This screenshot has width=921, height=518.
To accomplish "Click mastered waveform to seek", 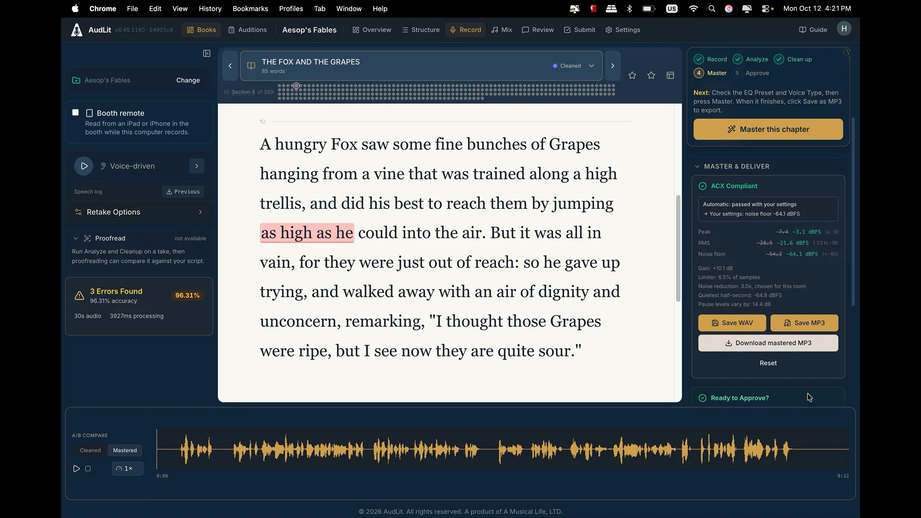I will click(503, 449).
